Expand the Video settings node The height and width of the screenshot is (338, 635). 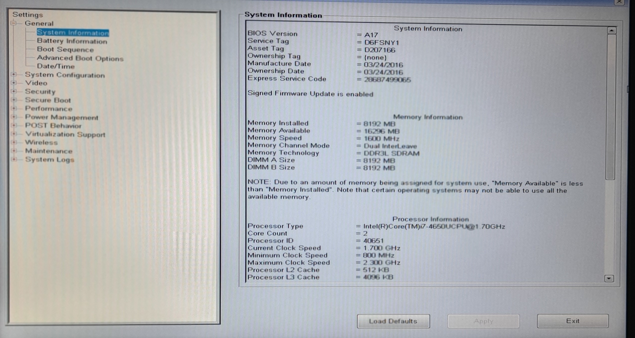[x=14, y=83]
